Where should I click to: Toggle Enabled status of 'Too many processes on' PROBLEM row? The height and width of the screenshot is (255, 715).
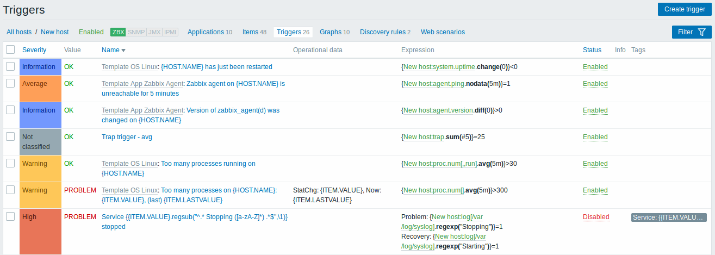595,190
